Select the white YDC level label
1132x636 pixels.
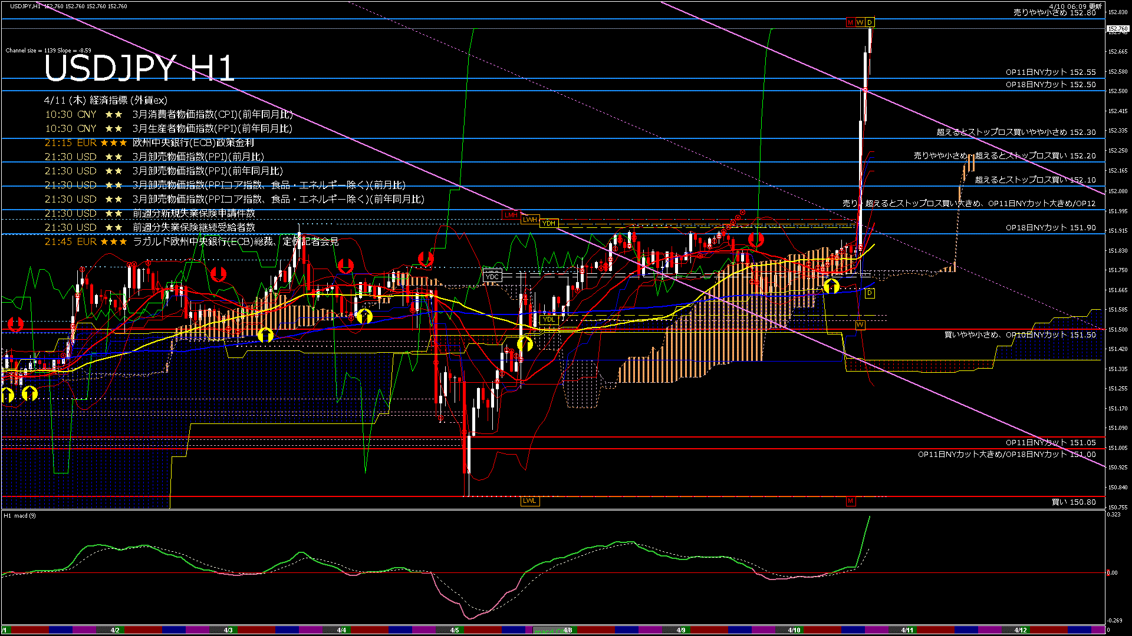[x=492, y=277]
